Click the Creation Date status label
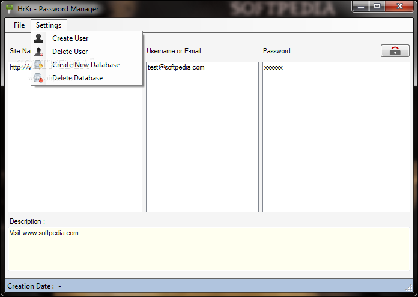The width and height of the screenshot is (418, 297). 31,286
